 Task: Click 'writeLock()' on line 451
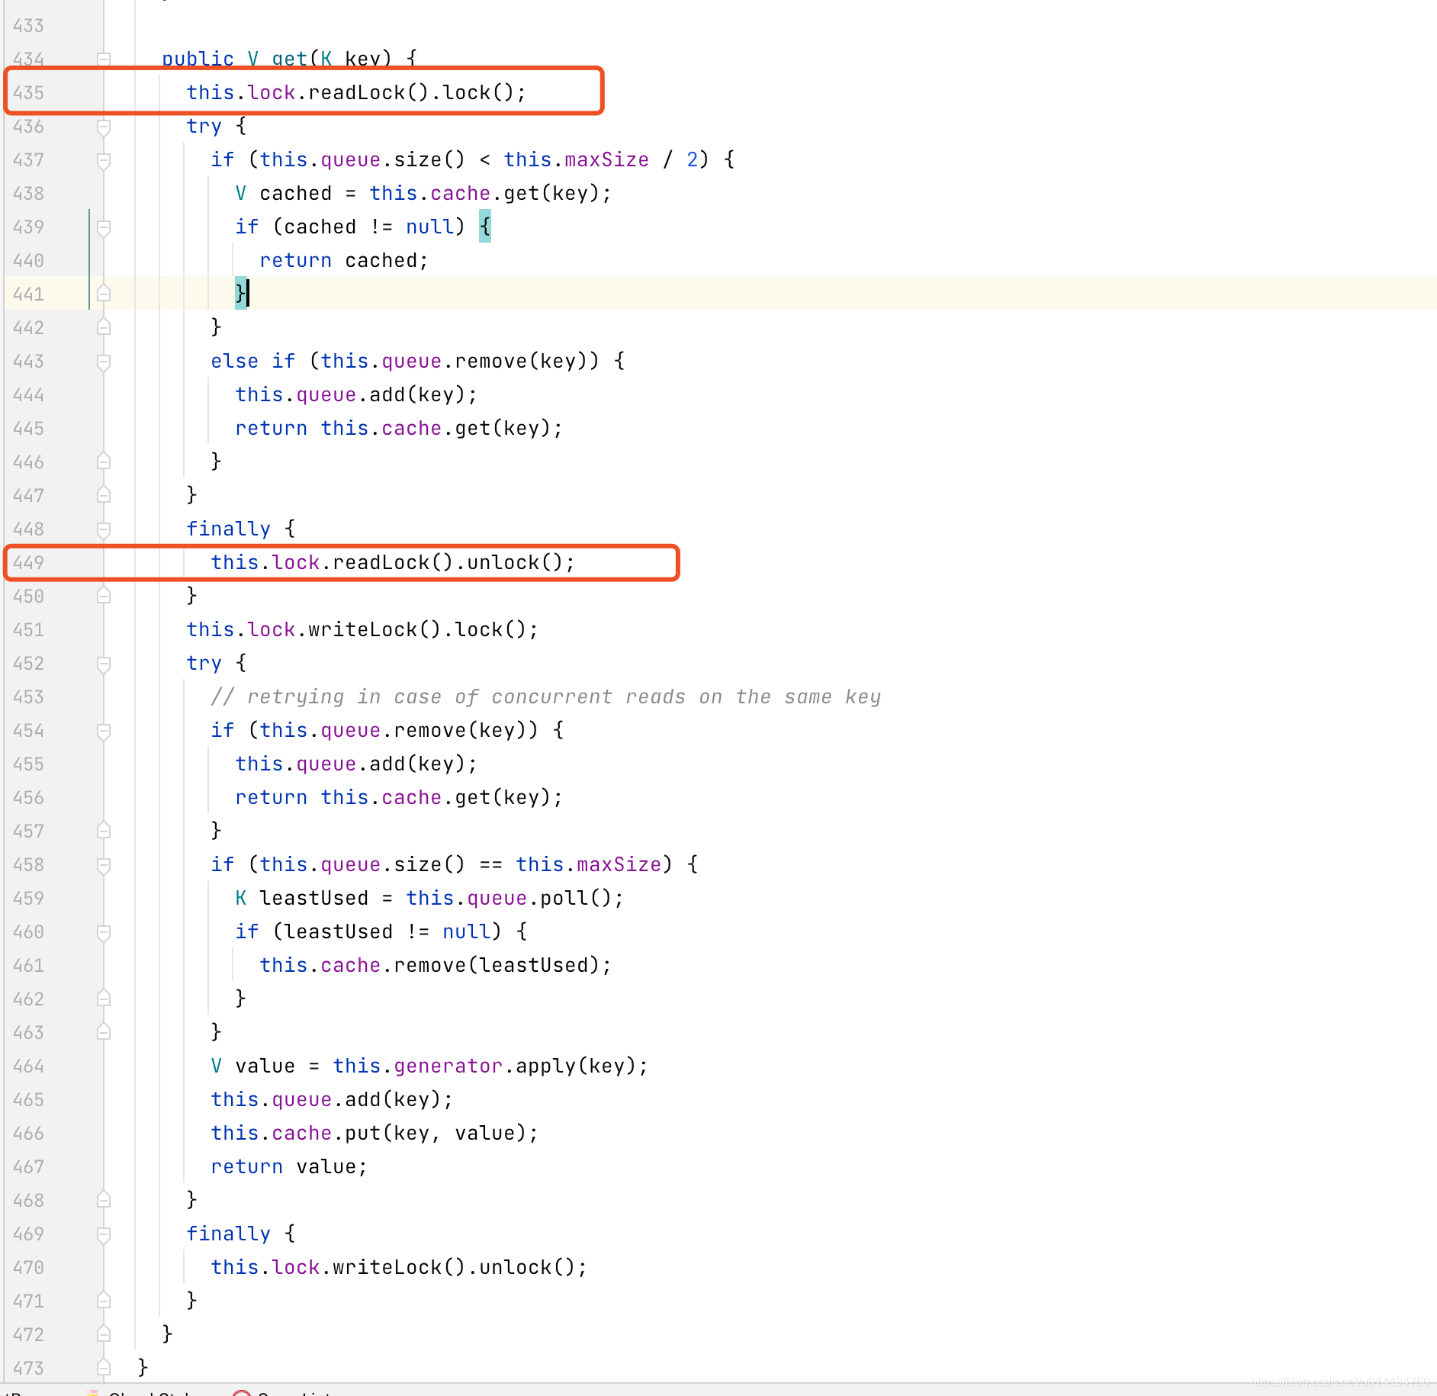(375, 630)
